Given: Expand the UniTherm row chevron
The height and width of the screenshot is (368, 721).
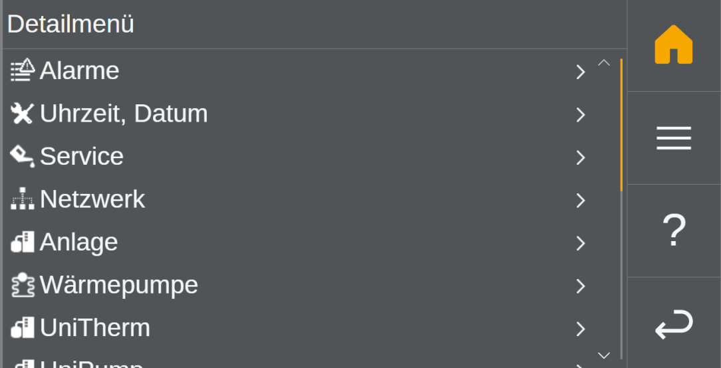Looking at the screenshot, I should click(x=581, y=329).
